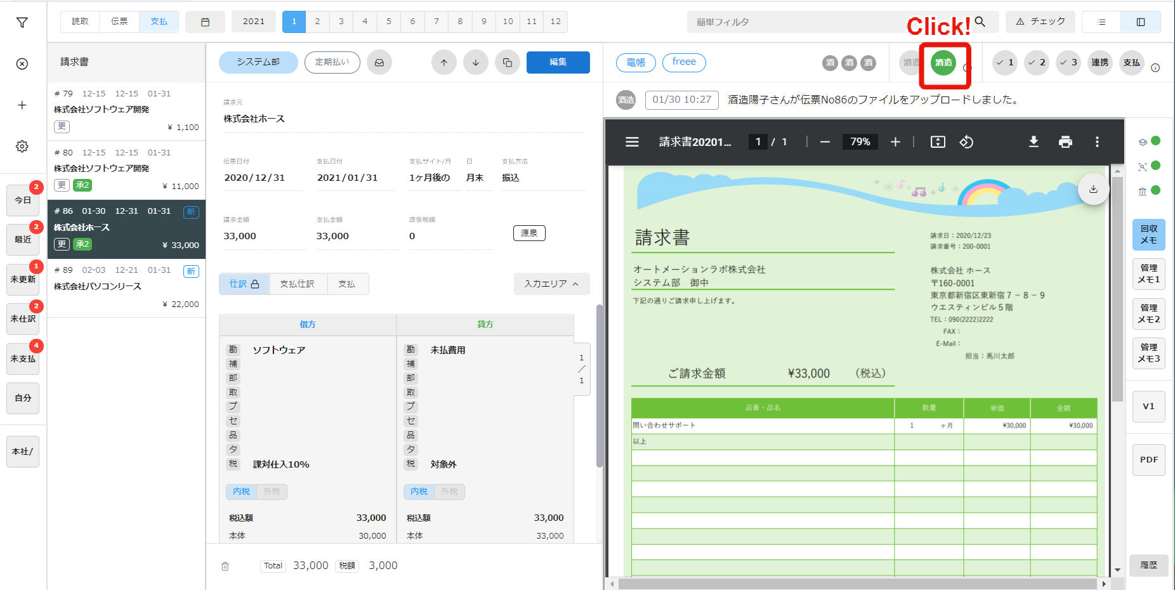Toggle approval check 3
This screenshot has height=590, width=1175.
[1068, 62]
